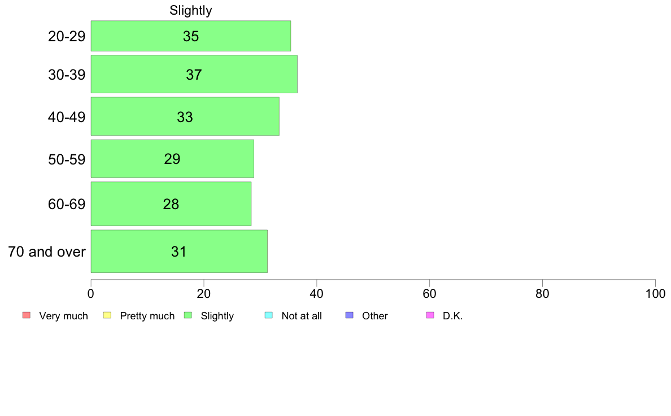Click the Slightly column title
Screen dimensions: 671x416
point(191,10)
